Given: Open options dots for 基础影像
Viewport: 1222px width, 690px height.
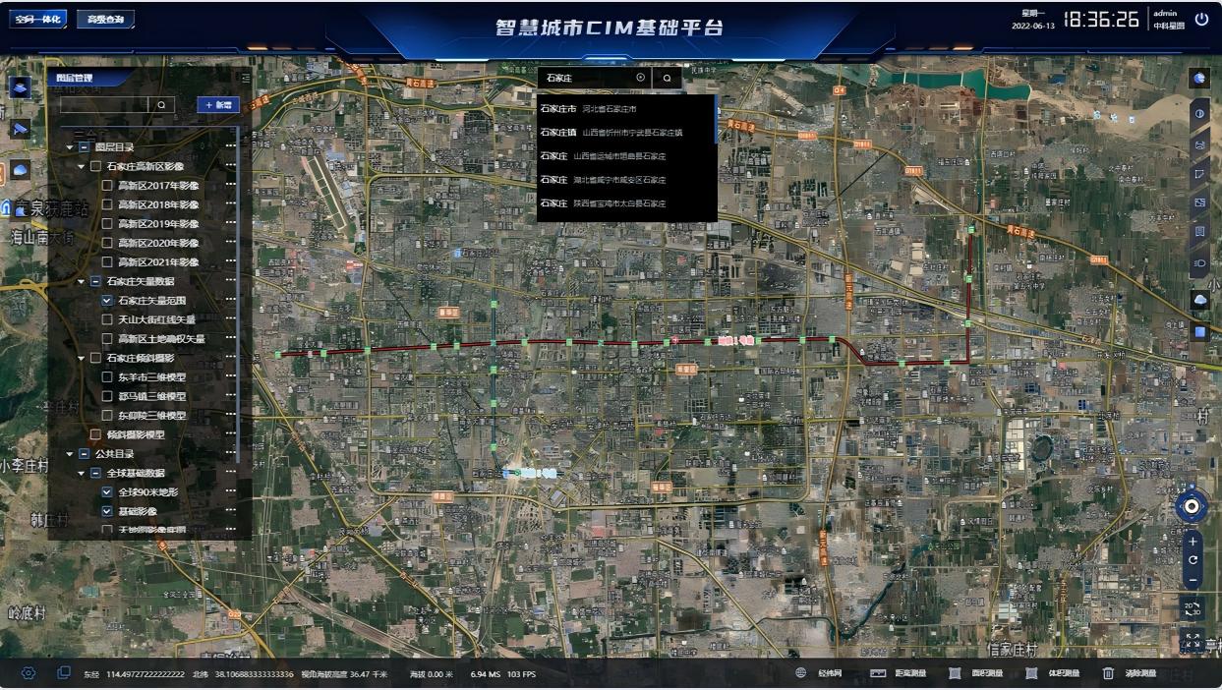Looking at the screenshot, I should click(x=230, y=511).
